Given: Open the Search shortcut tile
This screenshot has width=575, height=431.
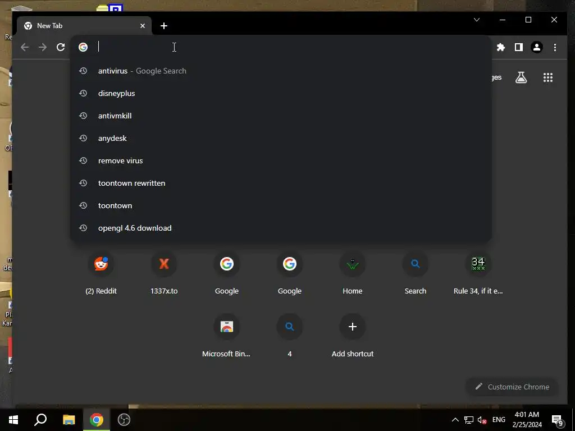Looking at the screenshot, I should 415,273.
